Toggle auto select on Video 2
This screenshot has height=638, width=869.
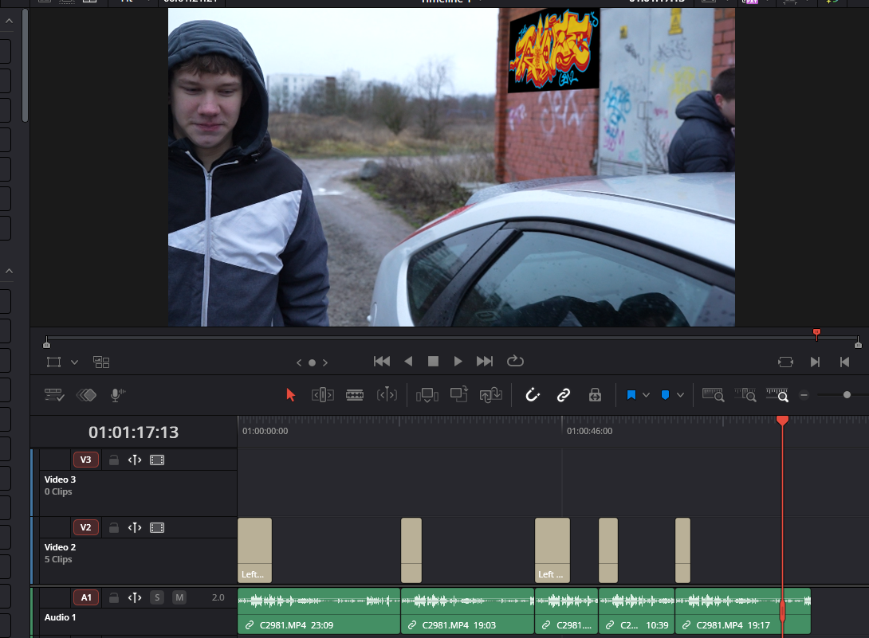coord(135,528)
